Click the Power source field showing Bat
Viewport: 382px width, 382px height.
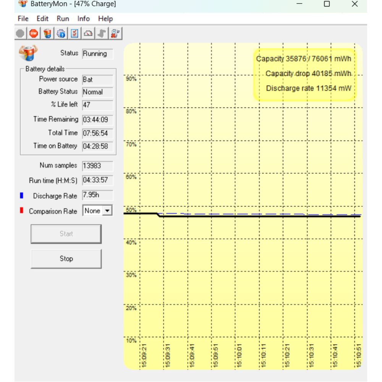(97, 80)
